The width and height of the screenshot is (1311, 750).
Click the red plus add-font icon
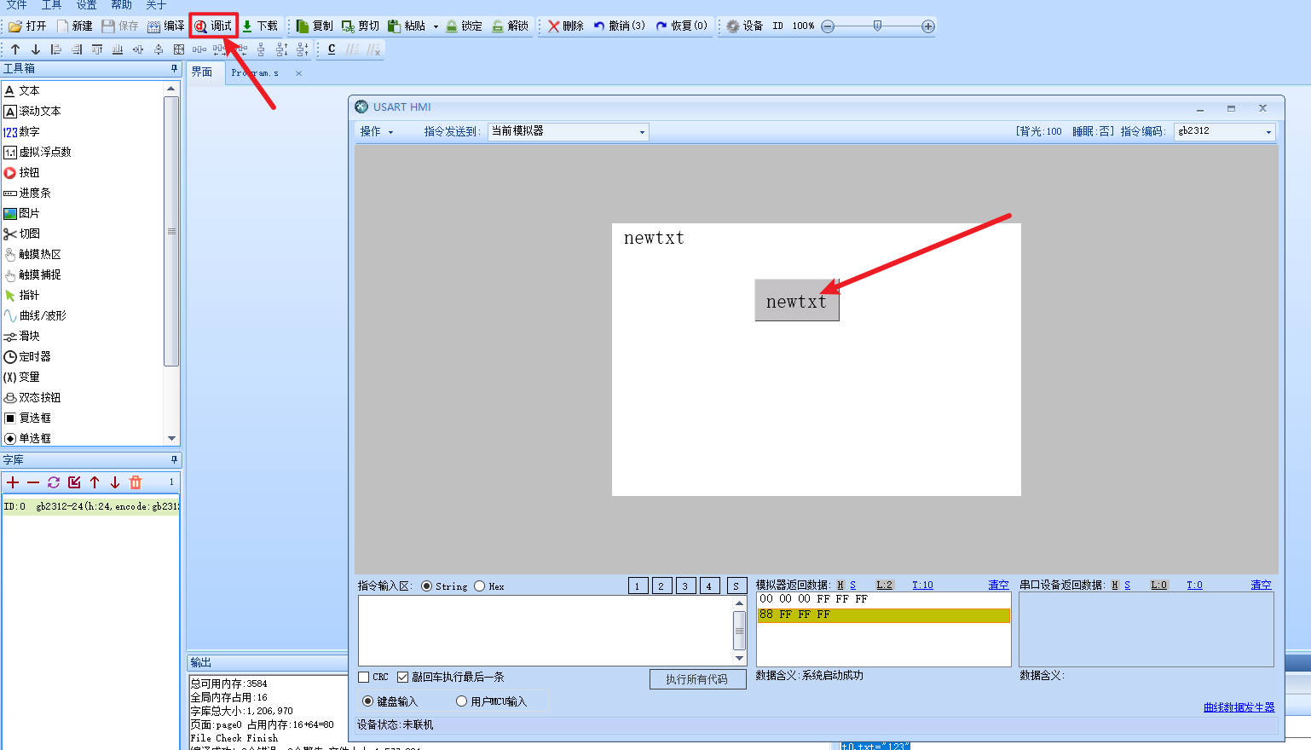point(13,482)
